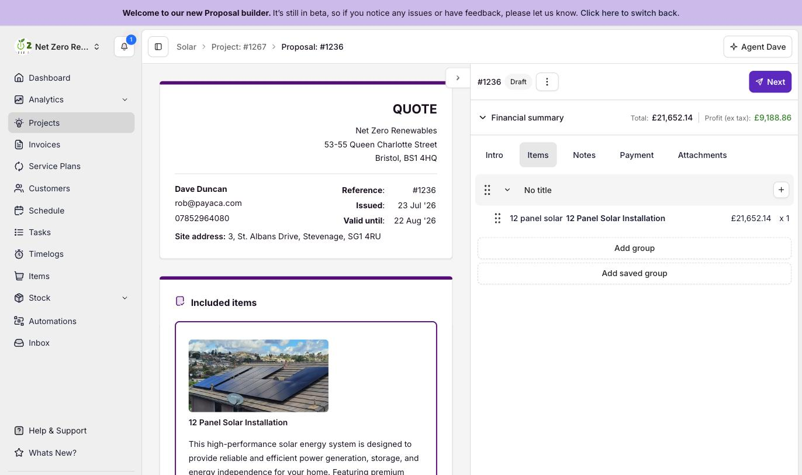Click the Timelogs stopwatch icon
802x475 pixels.
pos(19,254)
